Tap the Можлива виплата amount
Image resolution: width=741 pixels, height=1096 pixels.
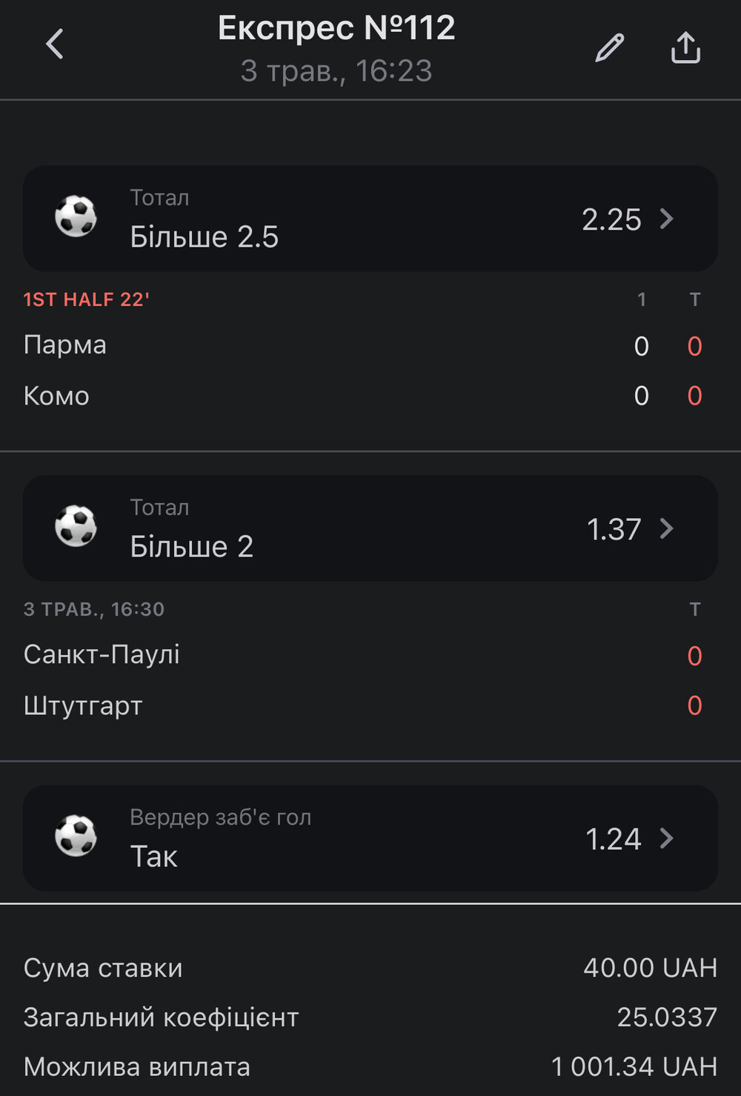634,1066
